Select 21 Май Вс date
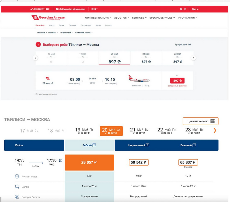Image resolution: width=230 pixels, height=202 pixels. [x=139, y=131]
